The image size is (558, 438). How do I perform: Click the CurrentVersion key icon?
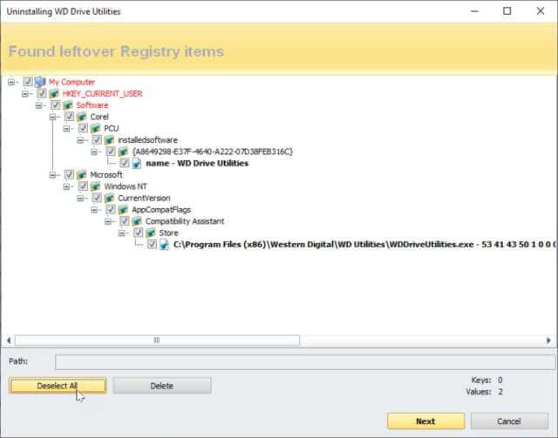[109, 198]
